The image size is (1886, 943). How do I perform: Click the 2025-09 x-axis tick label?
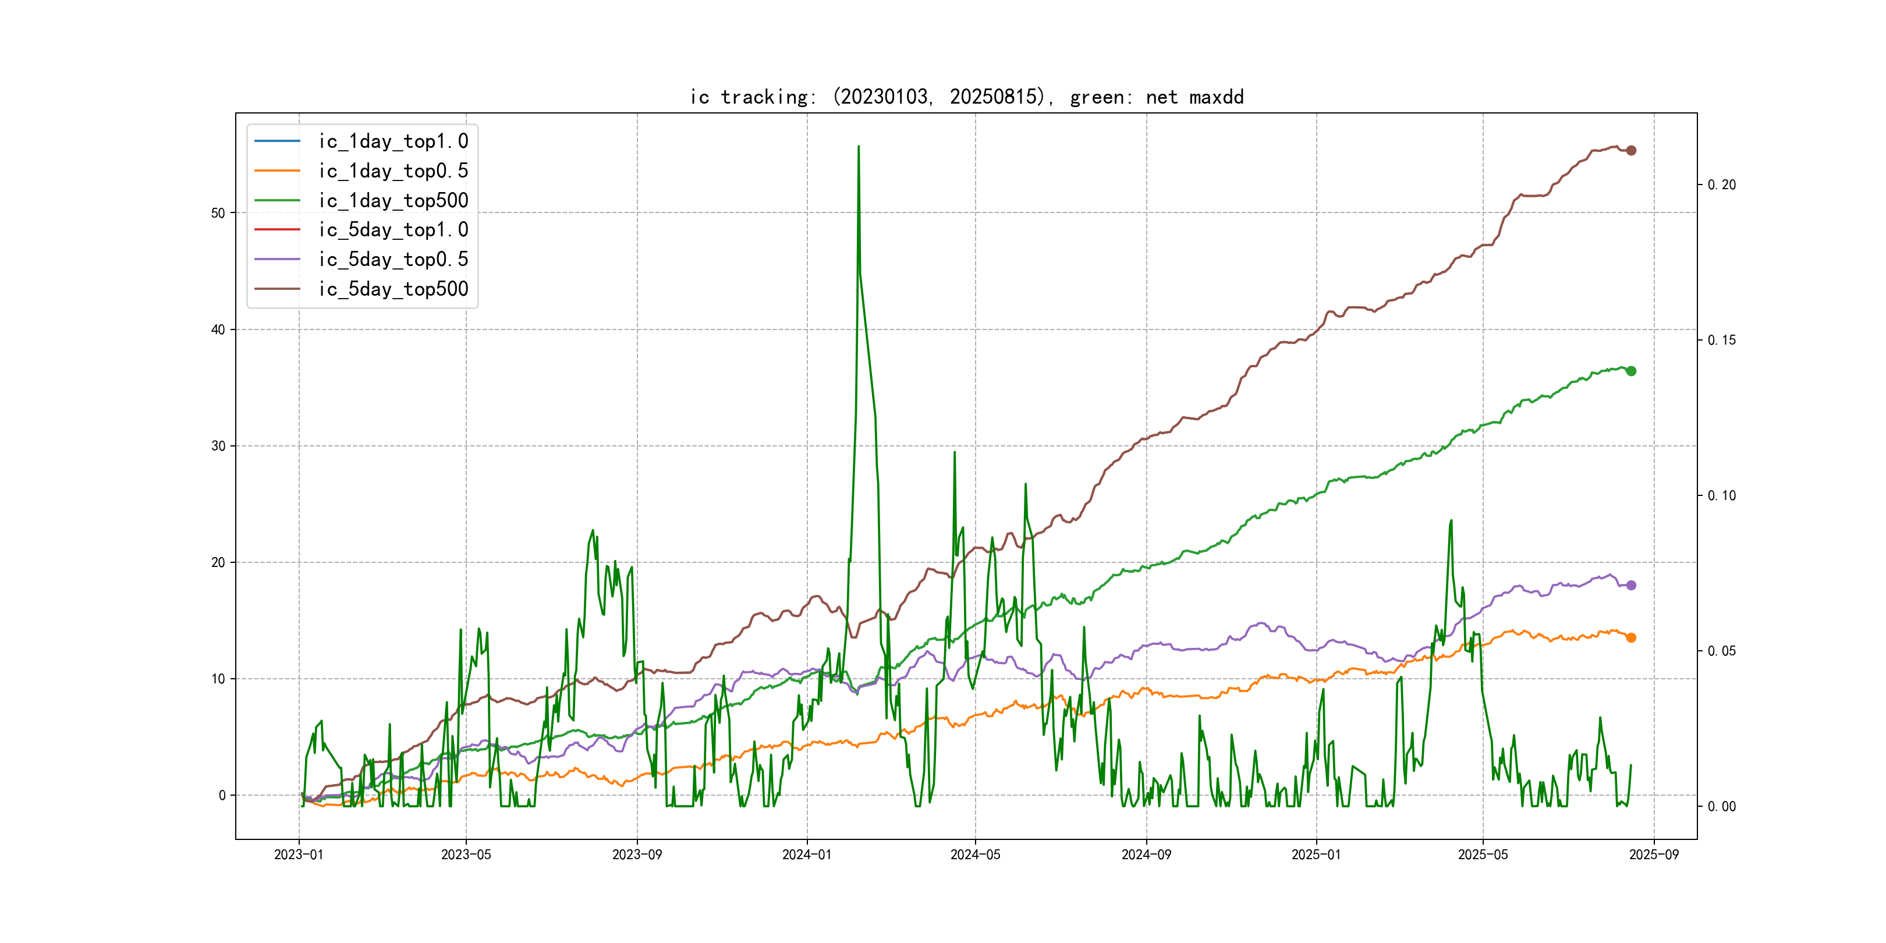coord(1654,855)
